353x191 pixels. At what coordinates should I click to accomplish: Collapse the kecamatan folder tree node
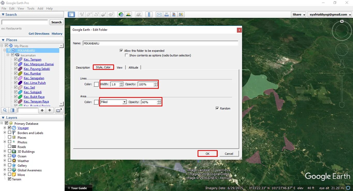click(x=8, y=55)
